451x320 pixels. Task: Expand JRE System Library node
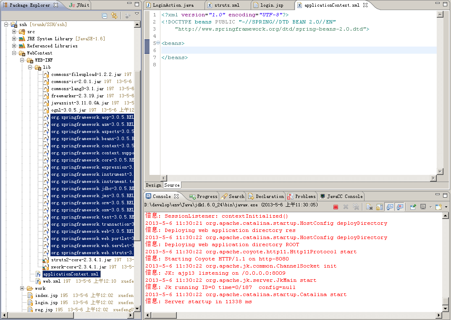click(x=14, y=39)
